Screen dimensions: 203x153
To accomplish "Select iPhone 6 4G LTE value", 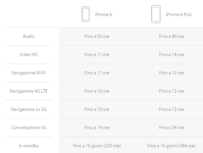I will click(97, 91).
